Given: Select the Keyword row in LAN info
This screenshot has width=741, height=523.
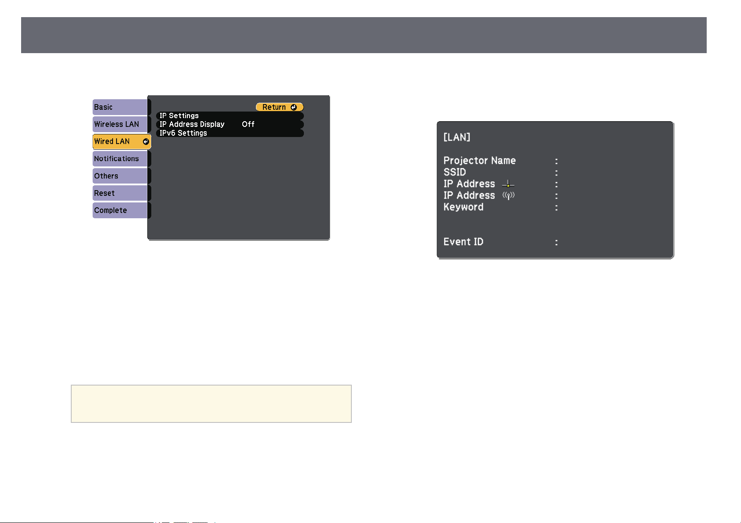Looking at the screenshot, I should point(501,207).
